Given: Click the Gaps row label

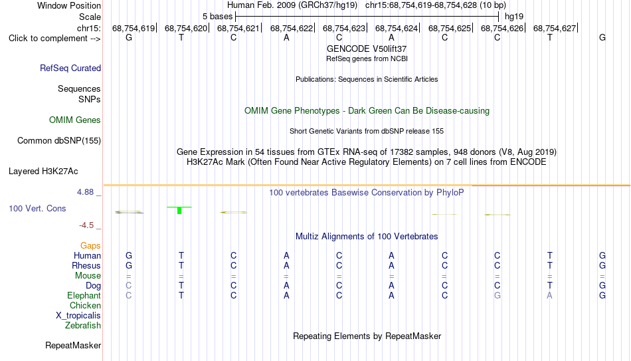Looking at the screenshot, I should click(x=90, y=246).
